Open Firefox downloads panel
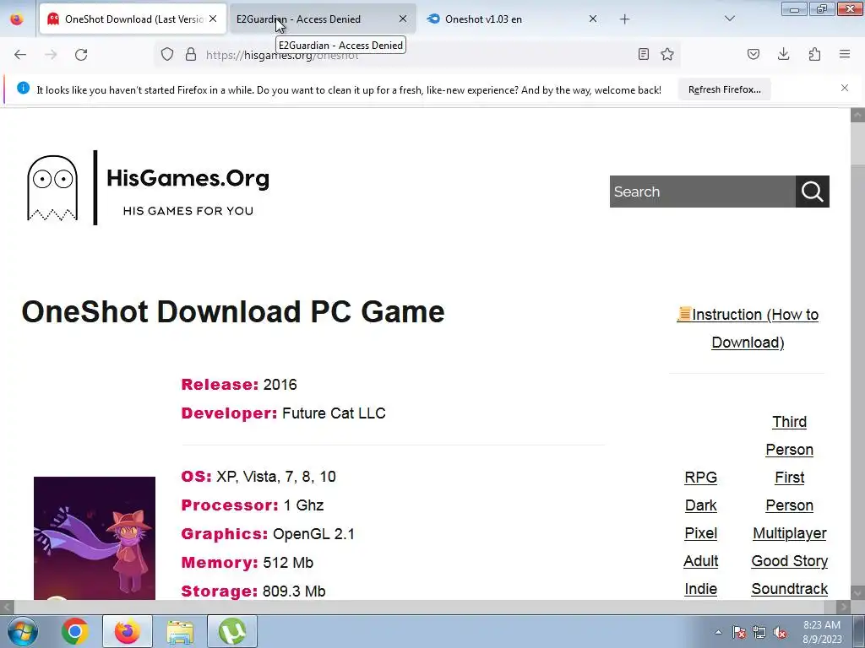Image resolution: width=865 pixels, height=648 pixels. click(783, 54)
